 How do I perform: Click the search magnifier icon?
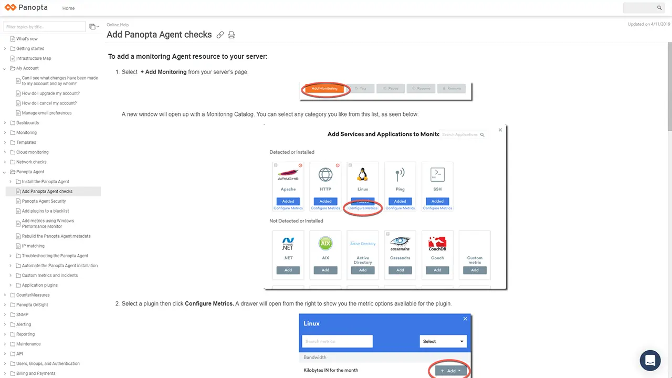tap(659, 8)
